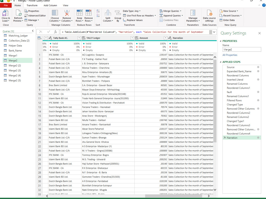
Task: Select the Merge2 (3) query
Action: [x=18, y=70]
